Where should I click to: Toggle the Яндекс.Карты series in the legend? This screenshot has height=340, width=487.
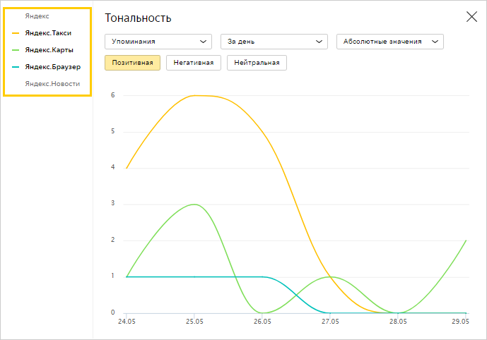point(49,50)
